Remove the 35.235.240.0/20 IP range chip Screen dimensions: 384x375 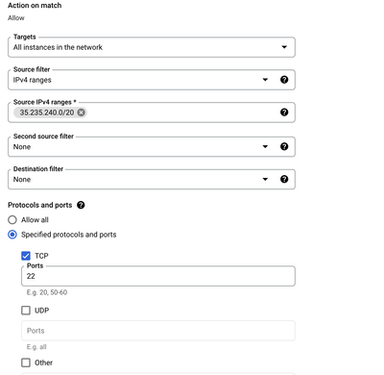82,112
